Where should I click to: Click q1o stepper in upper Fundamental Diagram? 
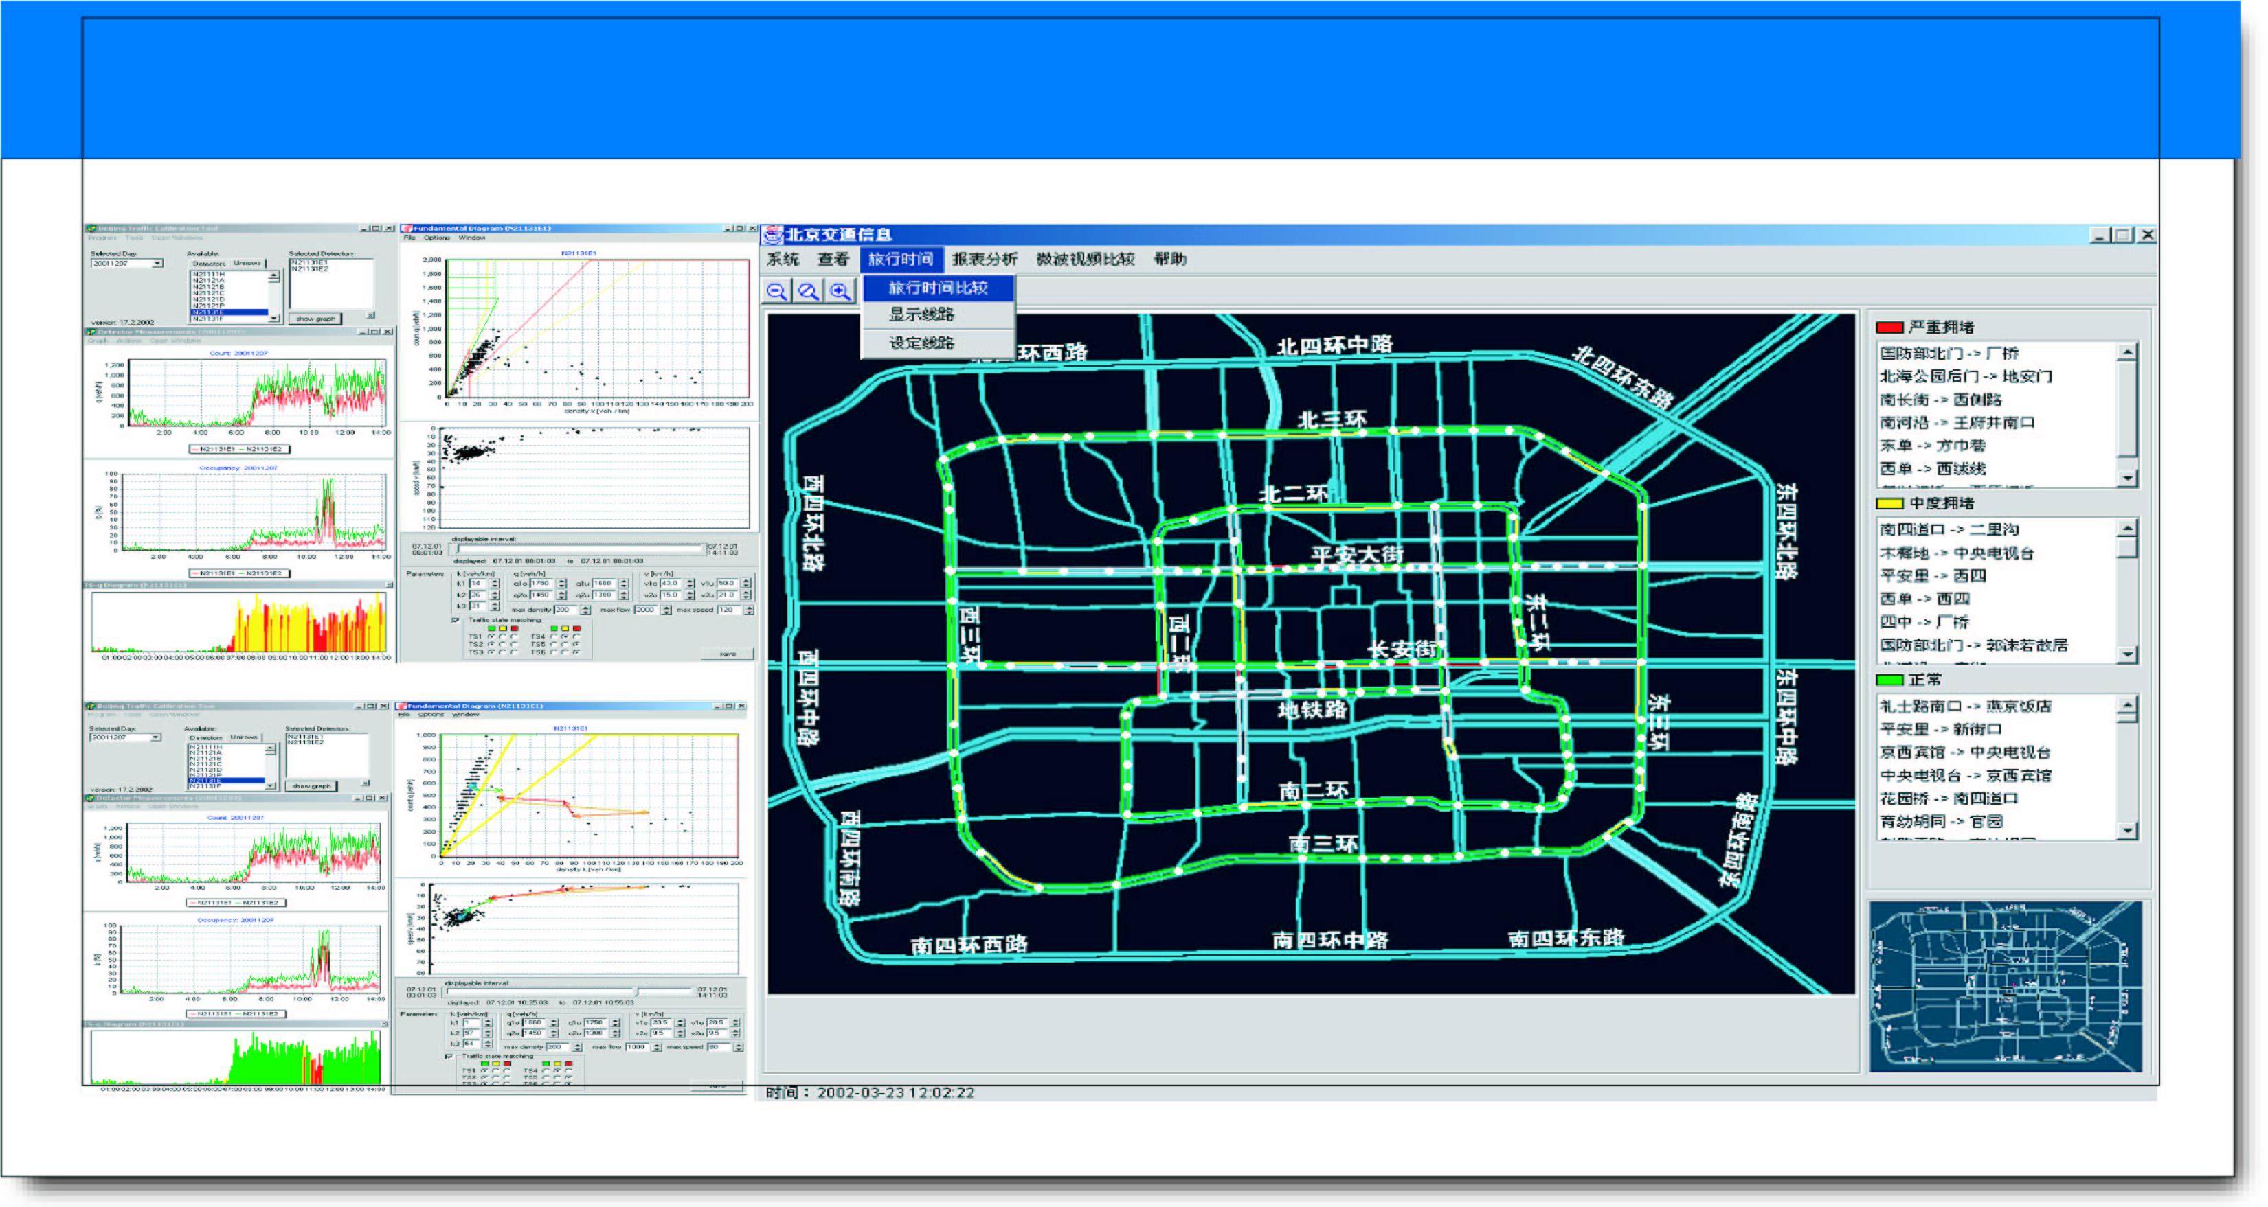562,584
